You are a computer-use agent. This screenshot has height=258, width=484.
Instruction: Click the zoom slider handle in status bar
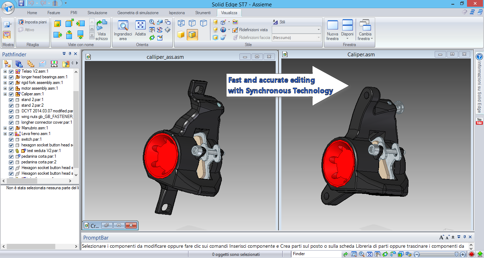tap(456, 254)
